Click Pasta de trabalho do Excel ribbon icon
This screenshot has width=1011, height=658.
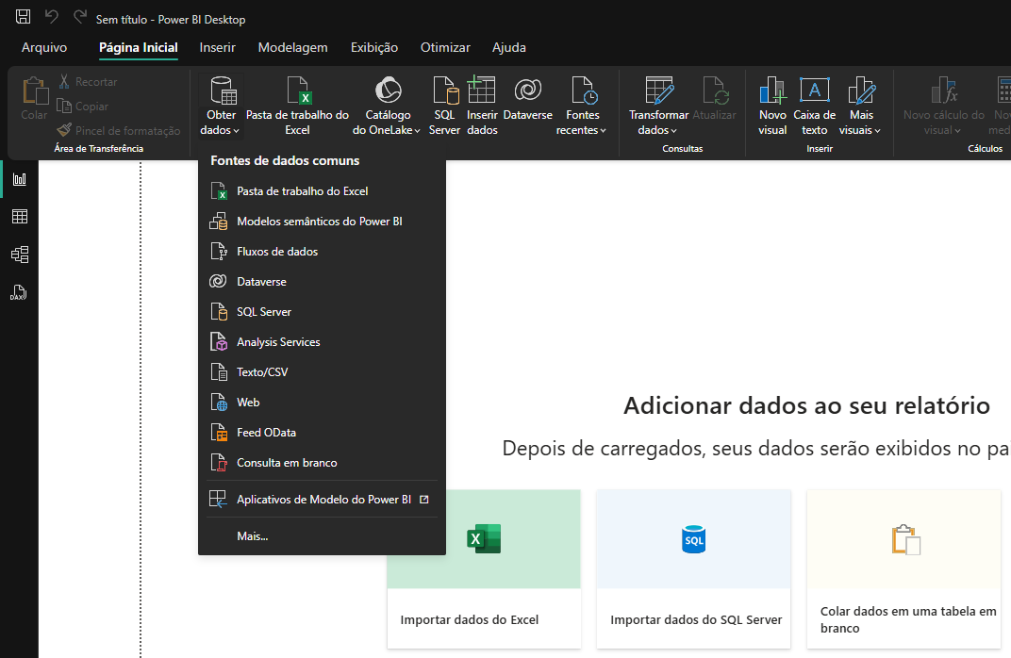pyautogui.click(x=298, y=90)
